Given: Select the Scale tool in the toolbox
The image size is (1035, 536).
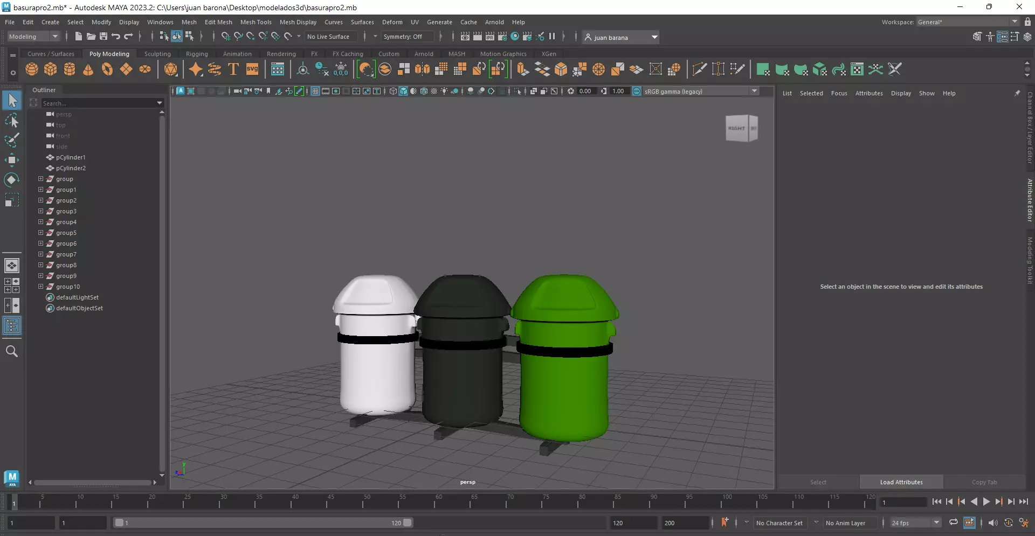Looking at the screenshot, I should (x=12, y=200).
